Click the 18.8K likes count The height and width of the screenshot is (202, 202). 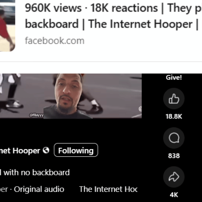(174, 116)
